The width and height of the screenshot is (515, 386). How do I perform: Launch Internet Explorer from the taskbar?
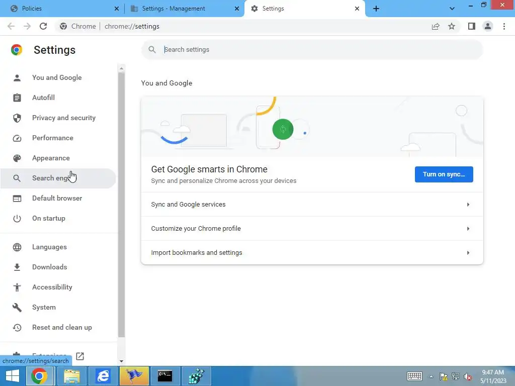pos(103,376)
